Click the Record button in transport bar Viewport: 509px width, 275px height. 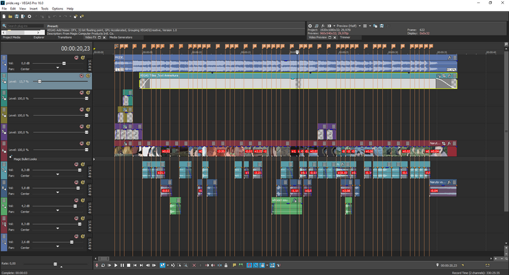click(97, 265)
